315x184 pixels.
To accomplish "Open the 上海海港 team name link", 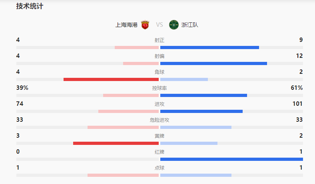I will pyautogui.click(x=126, y=25).
